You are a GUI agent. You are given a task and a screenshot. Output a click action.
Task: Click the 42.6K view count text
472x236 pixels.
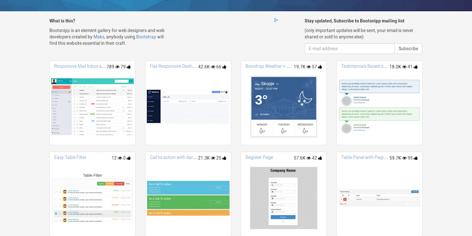[x=204, y=67]
